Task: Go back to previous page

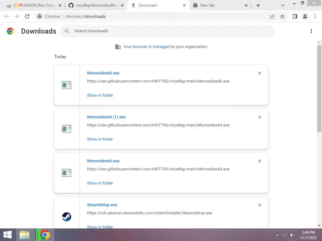Action: coord(7,16)
